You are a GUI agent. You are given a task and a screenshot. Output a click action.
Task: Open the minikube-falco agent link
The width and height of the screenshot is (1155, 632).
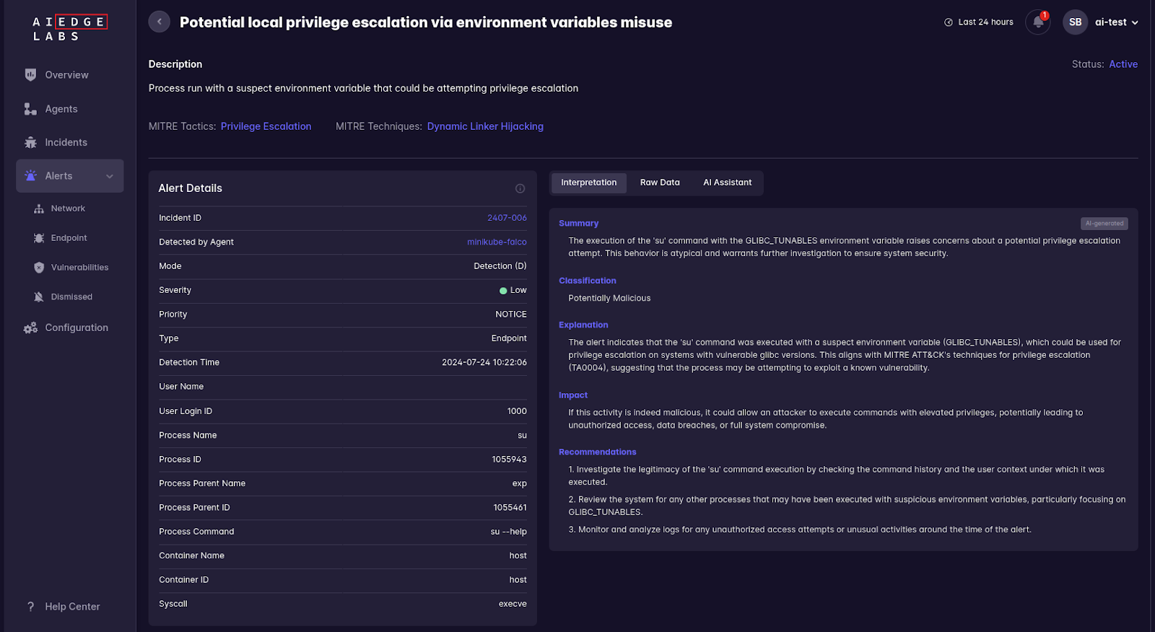pyautogui.click(x=497, y=242)
